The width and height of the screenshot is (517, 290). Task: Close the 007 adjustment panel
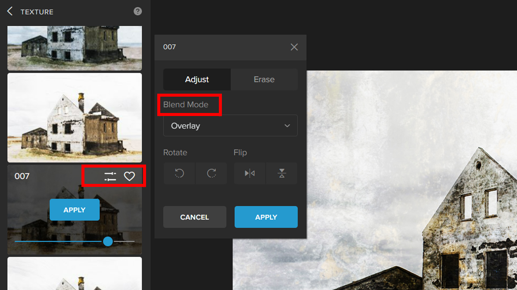tap(294, 47)
